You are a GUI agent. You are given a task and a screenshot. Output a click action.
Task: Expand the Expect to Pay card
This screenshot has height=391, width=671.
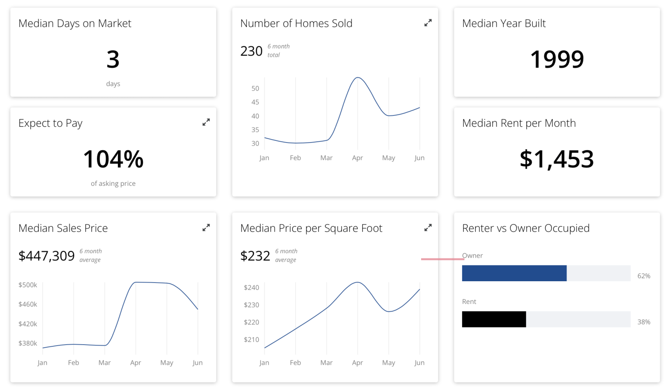[206, 122]
